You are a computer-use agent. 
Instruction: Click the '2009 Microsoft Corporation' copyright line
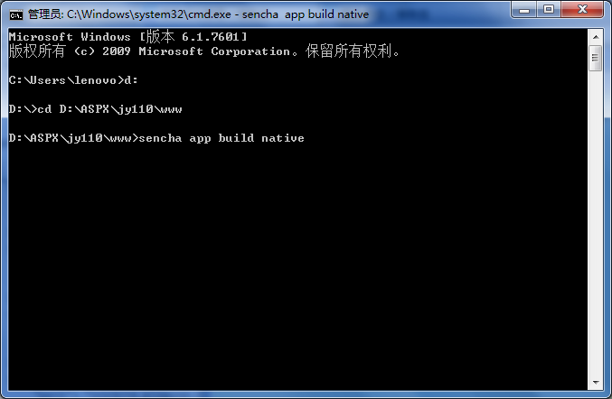click(203, 51)
